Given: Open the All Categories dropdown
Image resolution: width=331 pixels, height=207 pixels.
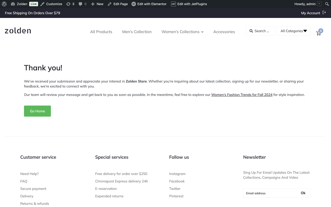Looking at the screenshot, I should [293, 31].
